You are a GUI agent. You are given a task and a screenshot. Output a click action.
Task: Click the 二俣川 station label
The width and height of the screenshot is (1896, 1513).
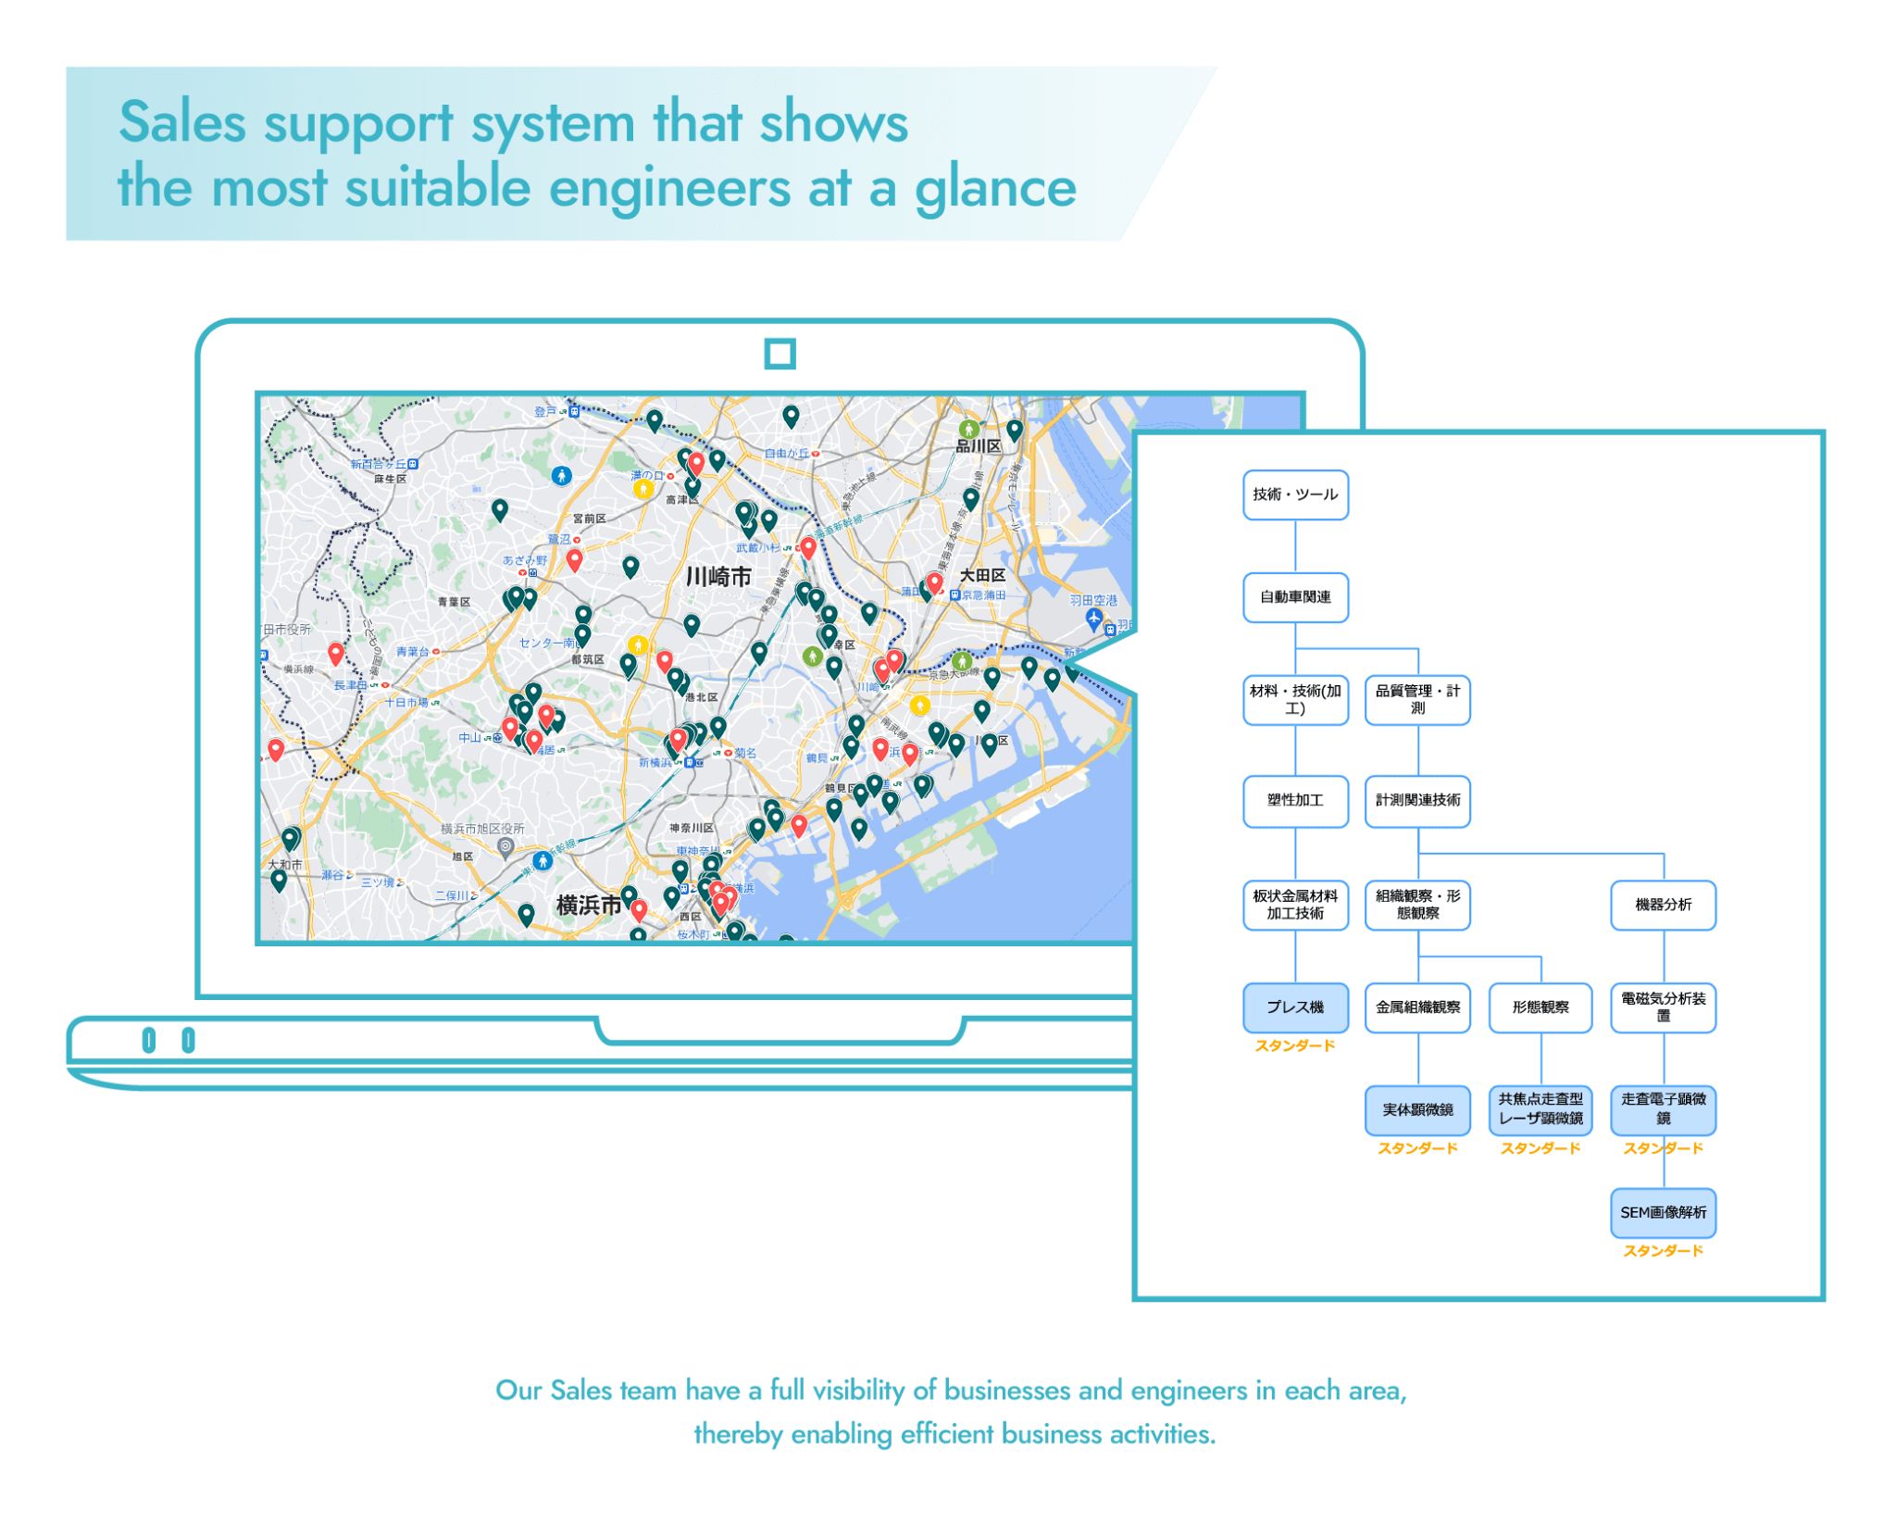point(453,895)
